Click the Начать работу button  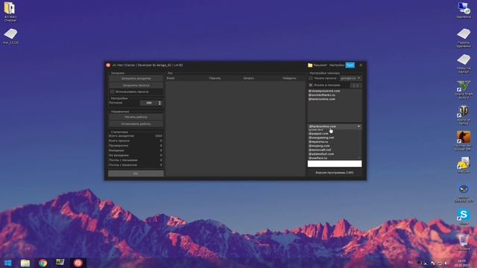coord(136,117)
